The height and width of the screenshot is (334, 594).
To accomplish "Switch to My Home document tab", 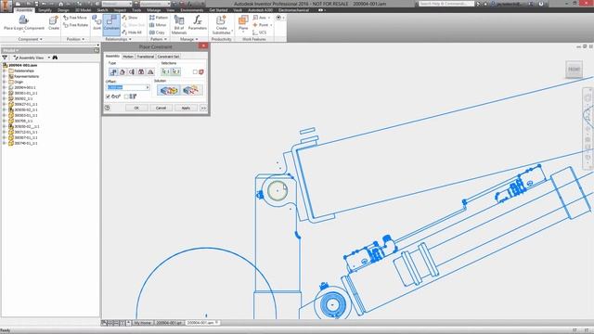I will coord(143,323).
